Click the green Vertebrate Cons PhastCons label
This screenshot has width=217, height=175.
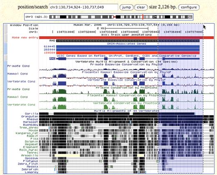[21, 105]
